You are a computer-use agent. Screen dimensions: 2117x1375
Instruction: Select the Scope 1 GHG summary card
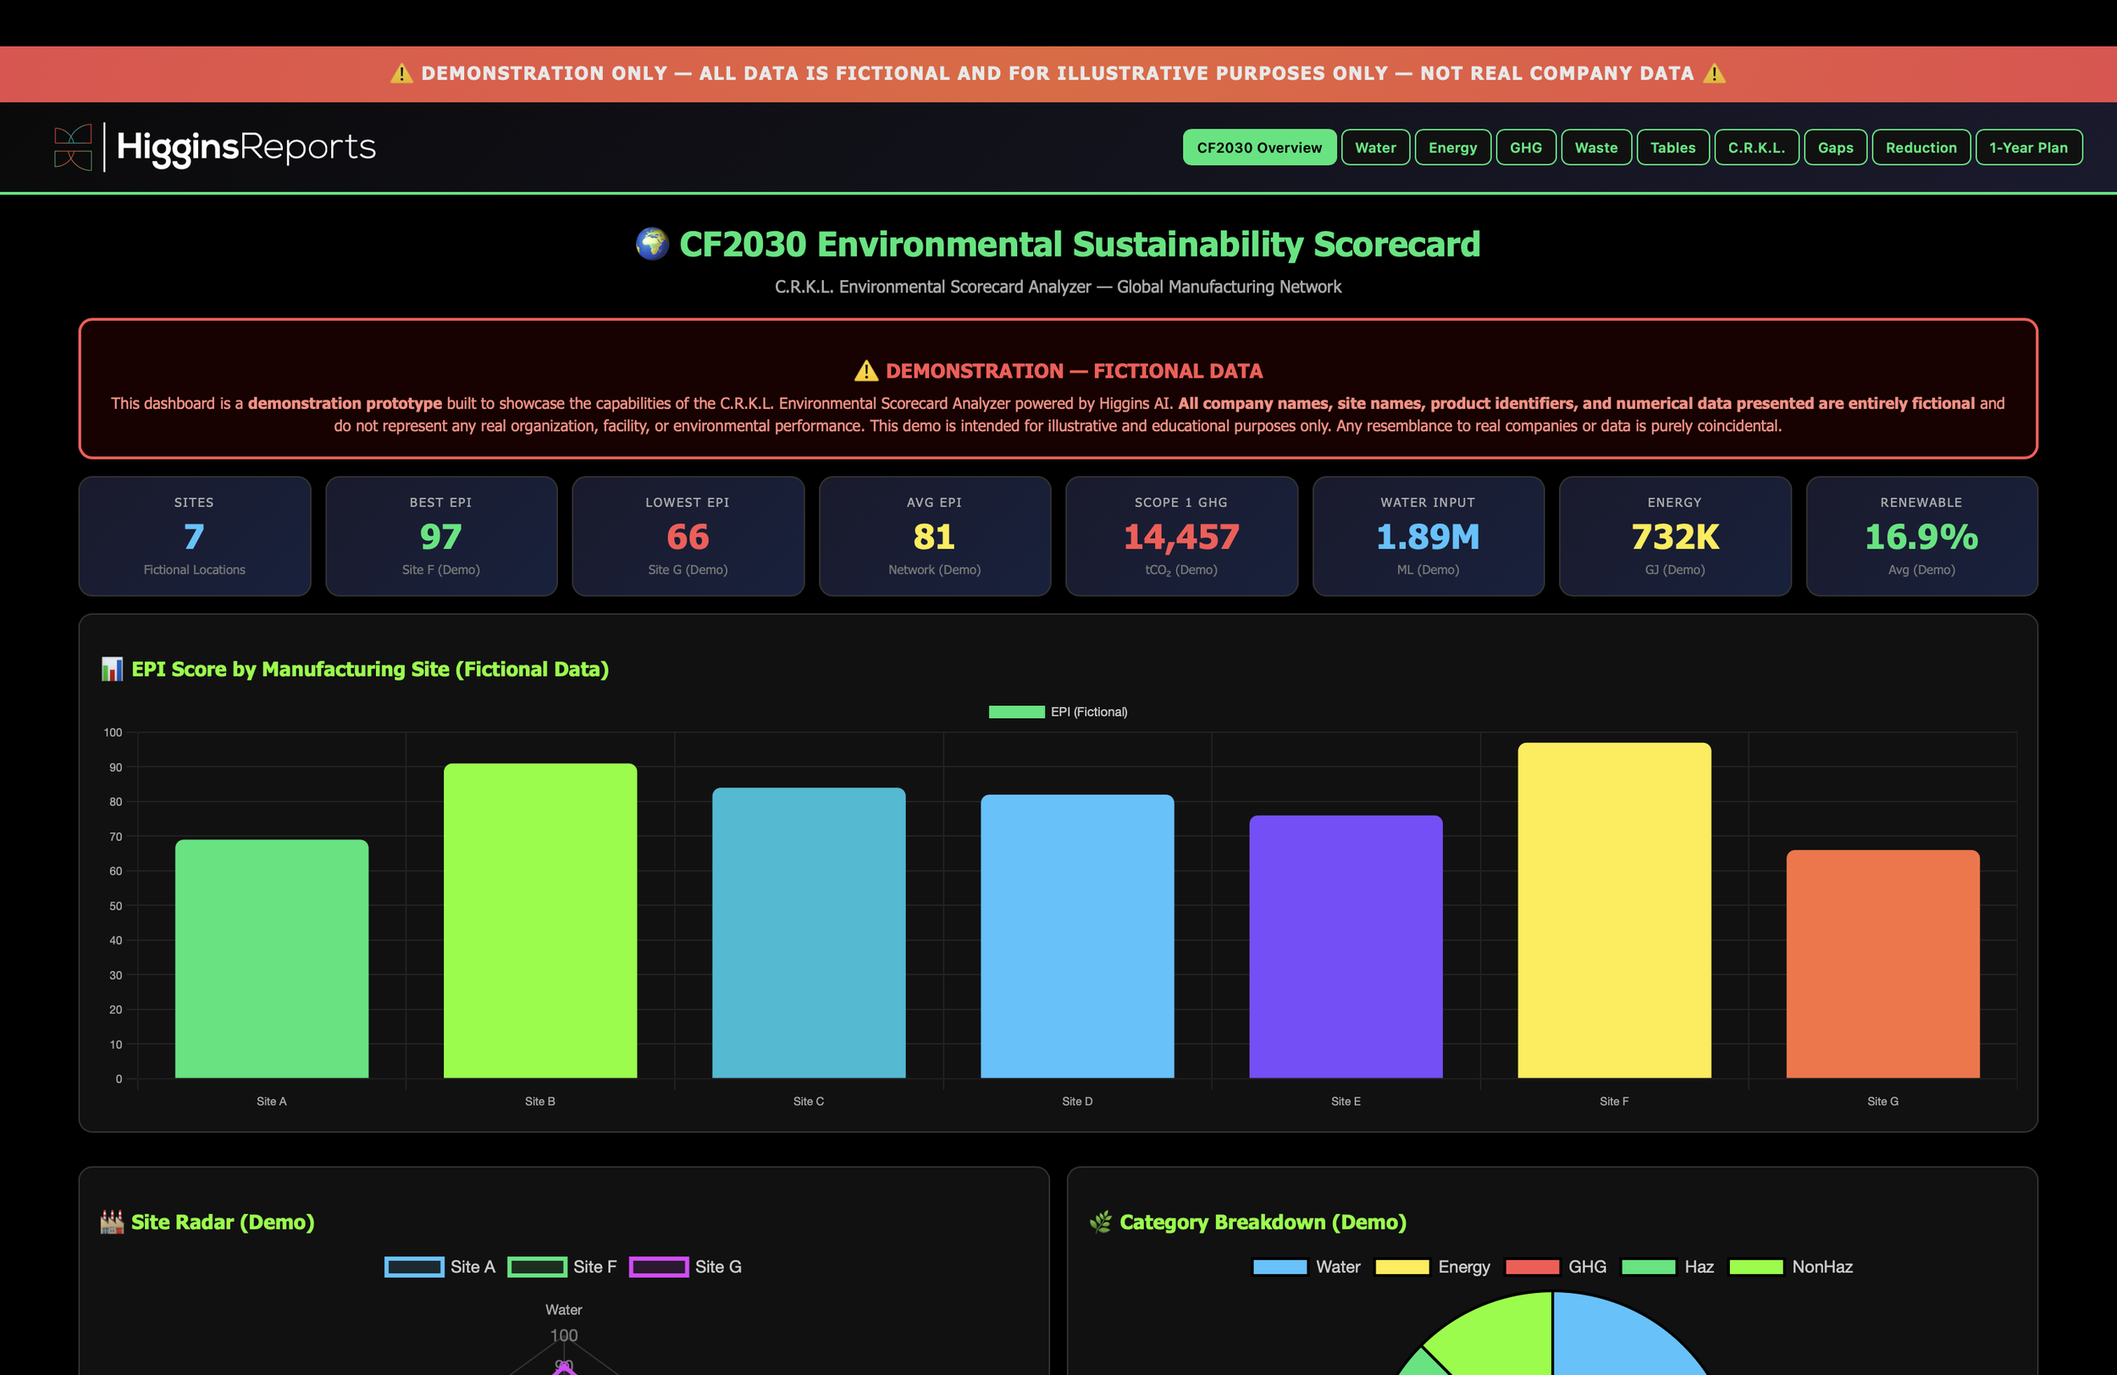[x=1181, y=535]
